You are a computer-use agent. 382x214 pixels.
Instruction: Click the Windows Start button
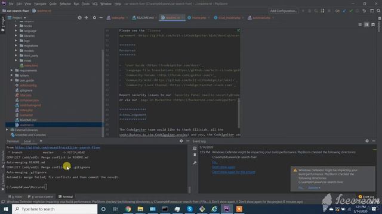tap(5, 209)
